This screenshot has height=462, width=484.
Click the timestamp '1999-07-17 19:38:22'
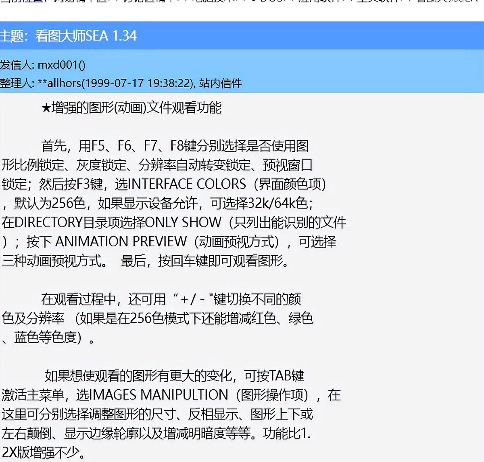click(x=137, y=83)
